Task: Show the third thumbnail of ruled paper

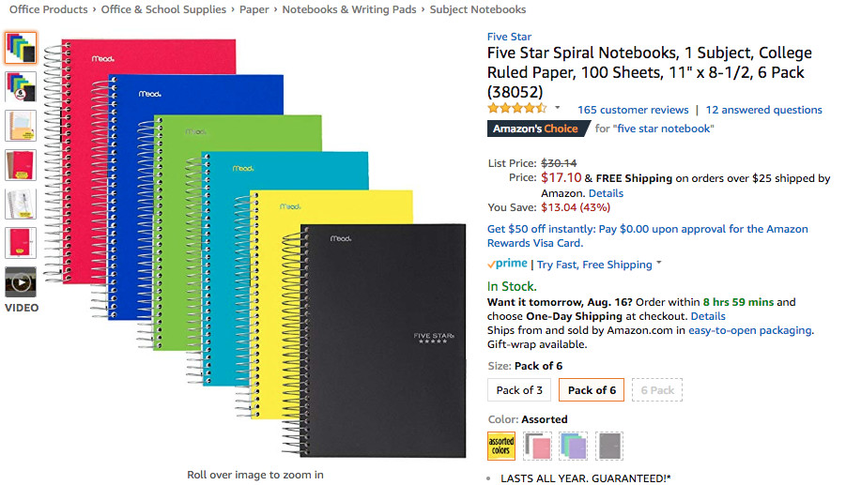Action: point(21,126)
